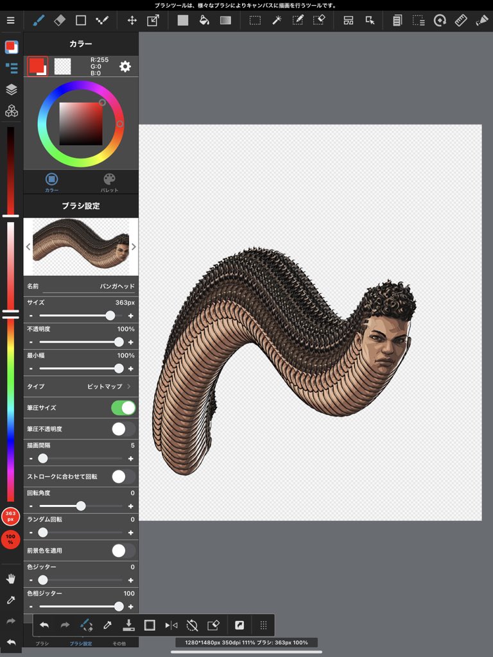Show previous brush preview with left chevron
493x657 pixels.
[x=28, y=246]
